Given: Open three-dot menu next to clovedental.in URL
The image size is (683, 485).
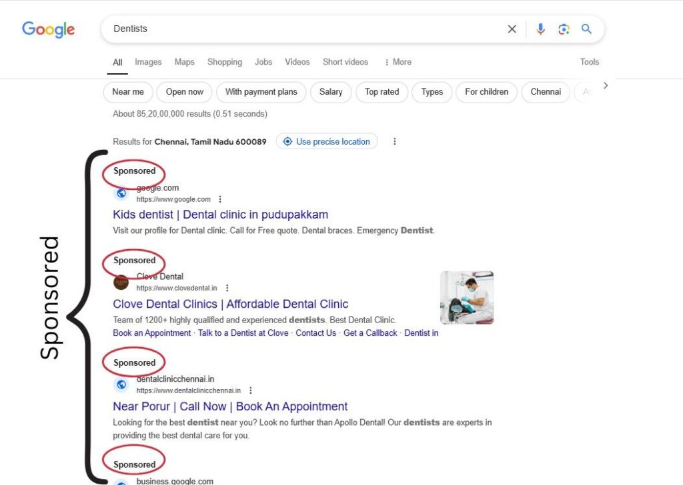Looking at the screenshot, I should click(227, 288).
